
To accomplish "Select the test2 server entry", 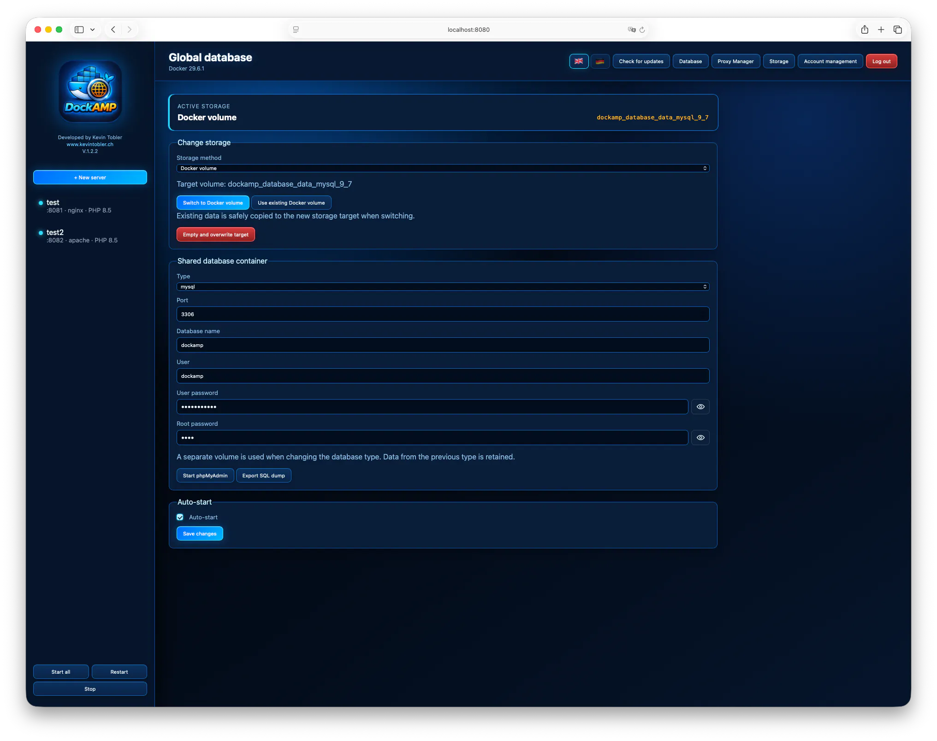I will pos(90,236).
